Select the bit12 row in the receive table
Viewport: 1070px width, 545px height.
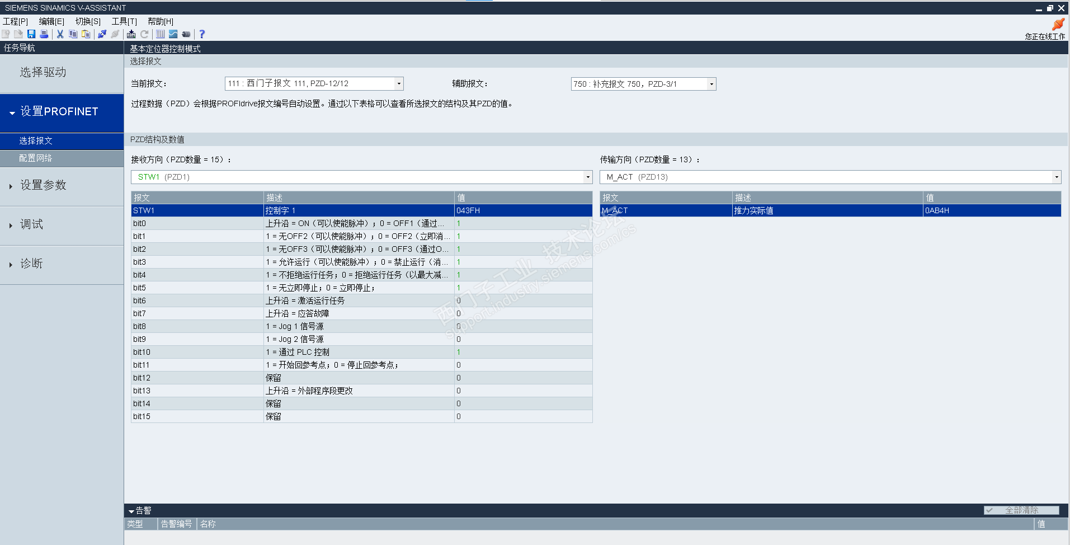point(361,378)
